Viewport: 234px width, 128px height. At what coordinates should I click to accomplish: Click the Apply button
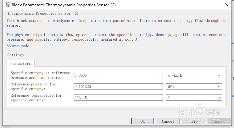[x=219, y=121]
